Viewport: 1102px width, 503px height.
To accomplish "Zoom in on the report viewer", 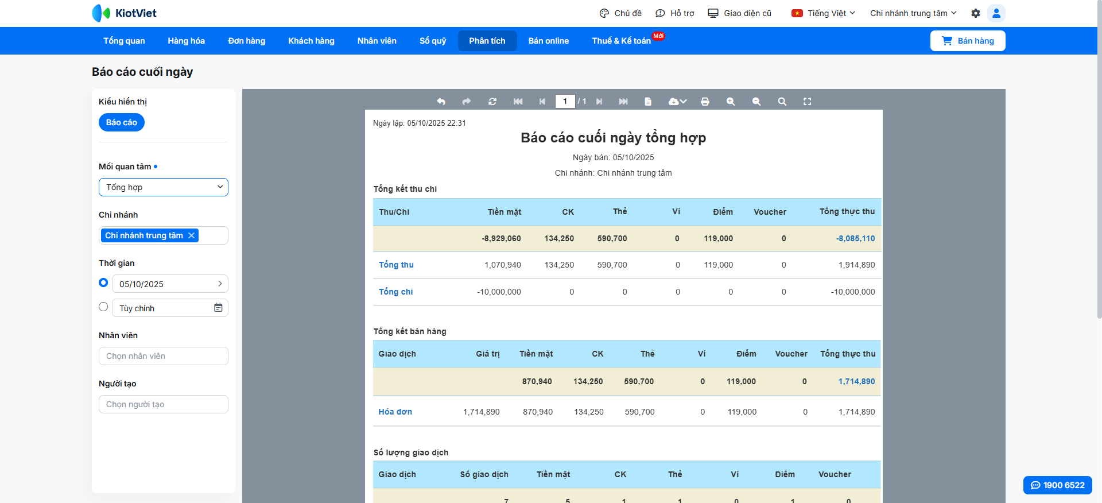I will [730, 102].
